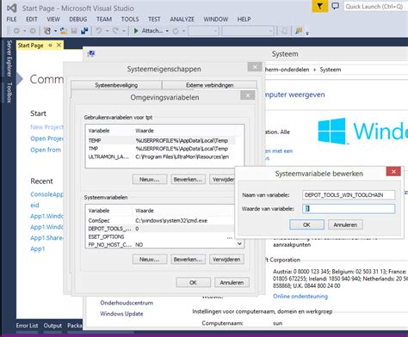The width and height of the screenshot is (408, 337).
Task: Expand the toolbar overflow options arrow
Action: (307, 33)
